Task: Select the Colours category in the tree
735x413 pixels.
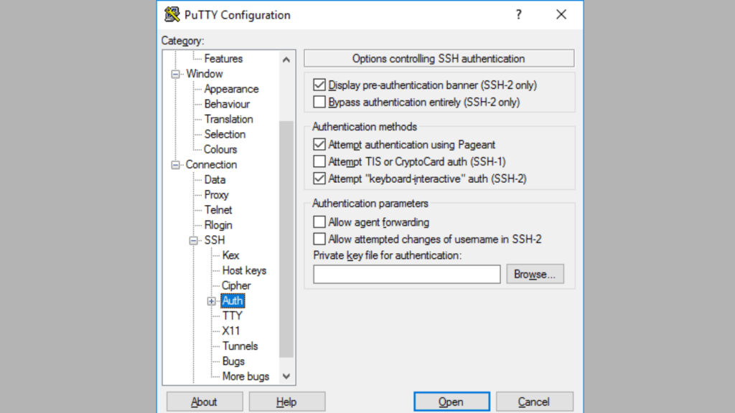Action: pyautogui.click(x=219, y=149)
